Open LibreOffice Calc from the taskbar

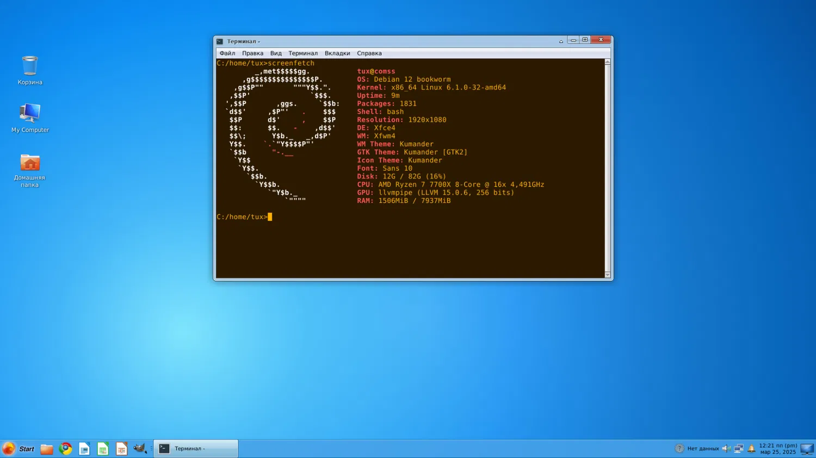[103, 449]
